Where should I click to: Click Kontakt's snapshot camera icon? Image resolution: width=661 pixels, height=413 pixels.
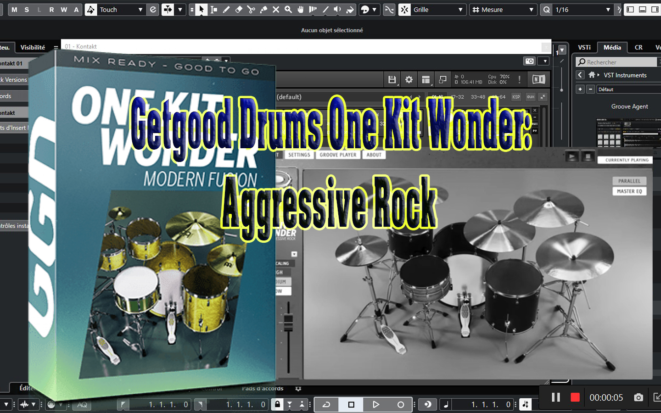tap(530, 61)
